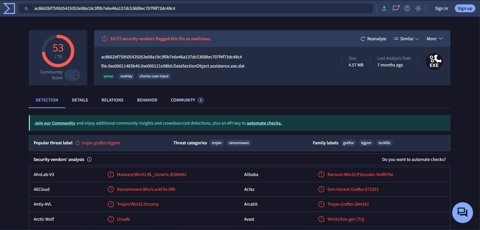480x230 pixels.
Task: Expand the Similar dropdown
Action: (406, 39)
